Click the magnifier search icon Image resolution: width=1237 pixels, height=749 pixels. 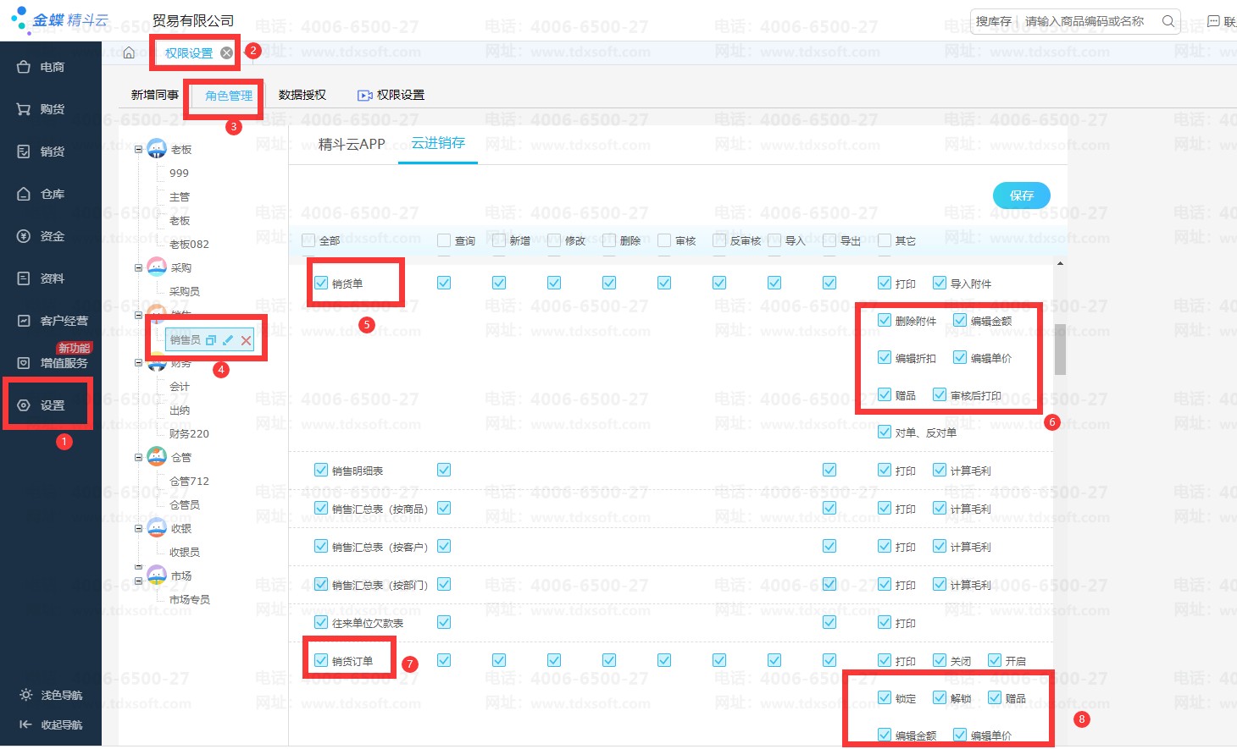(1168, 21)
